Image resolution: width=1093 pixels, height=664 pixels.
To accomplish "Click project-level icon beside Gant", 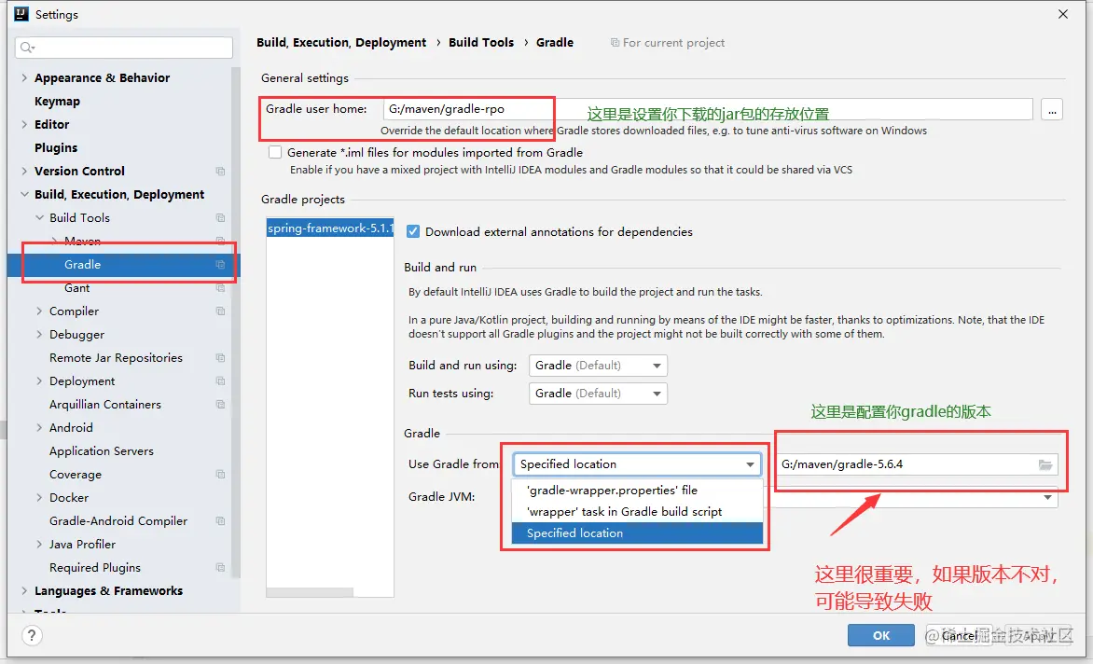I will coord(220,288).
